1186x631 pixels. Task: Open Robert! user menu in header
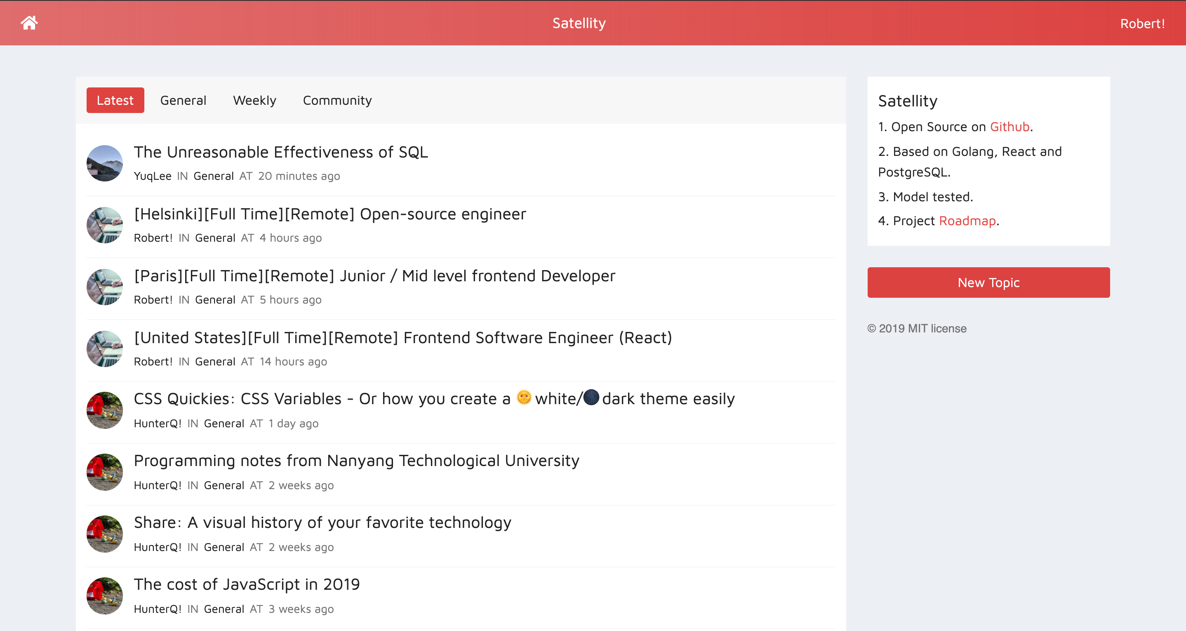1142,24
